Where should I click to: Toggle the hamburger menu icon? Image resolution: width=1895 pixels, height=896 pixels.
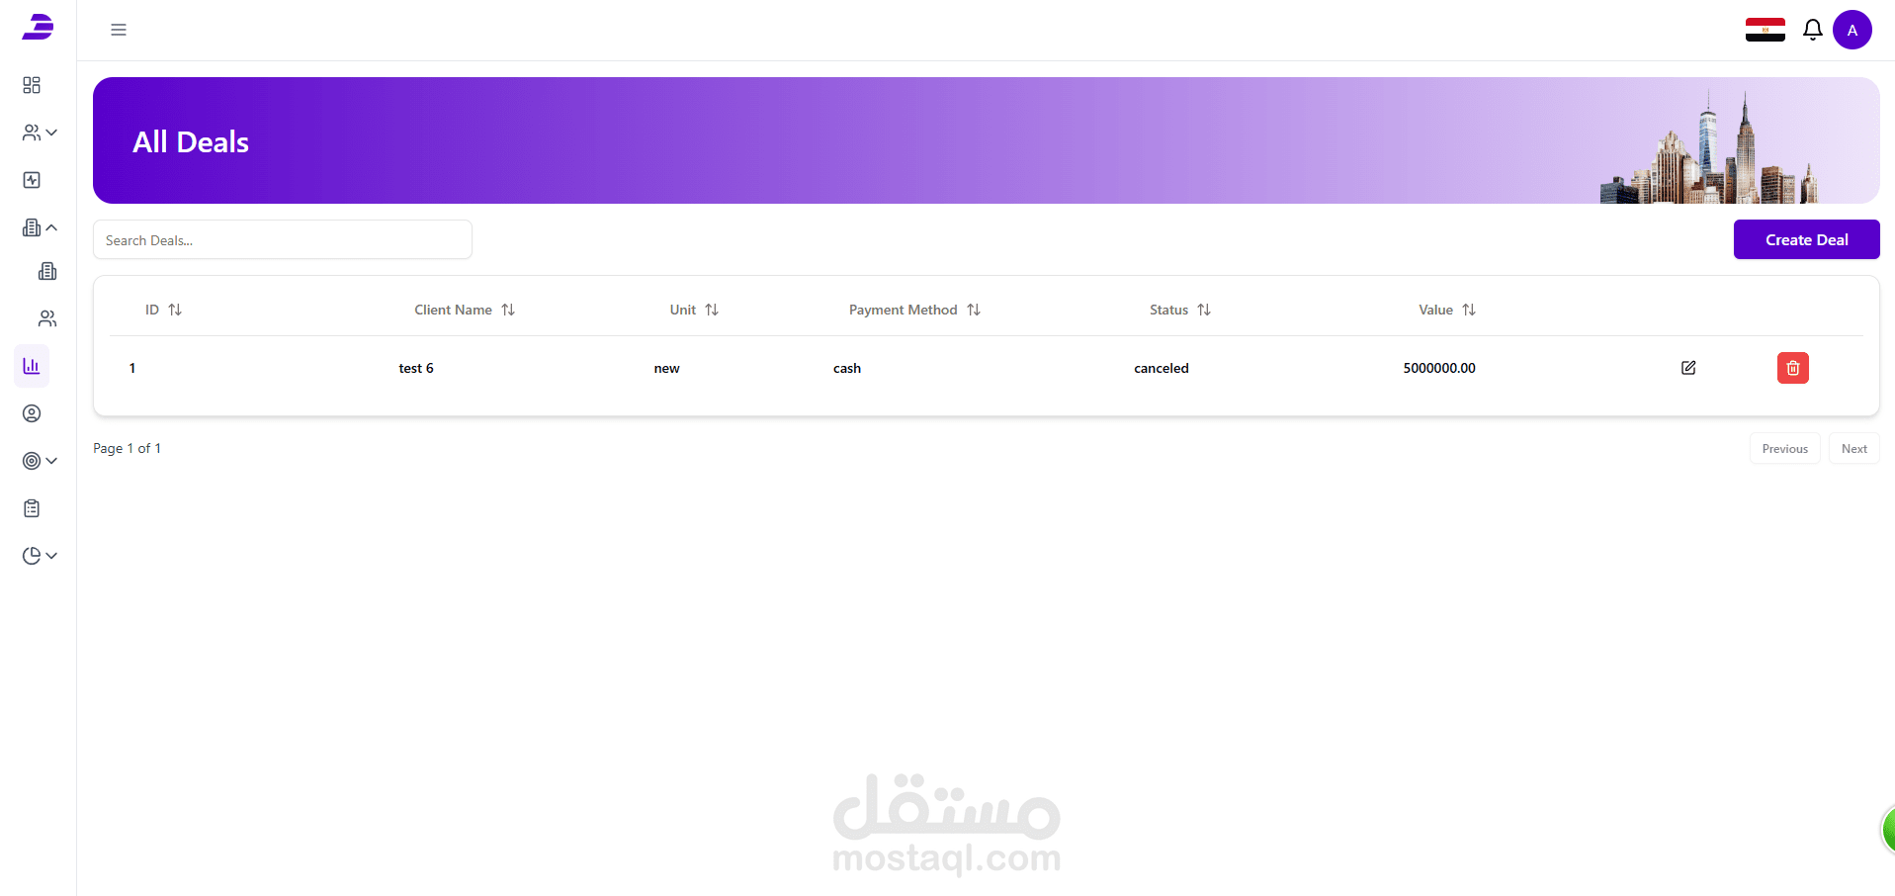(x=119, y=30)
